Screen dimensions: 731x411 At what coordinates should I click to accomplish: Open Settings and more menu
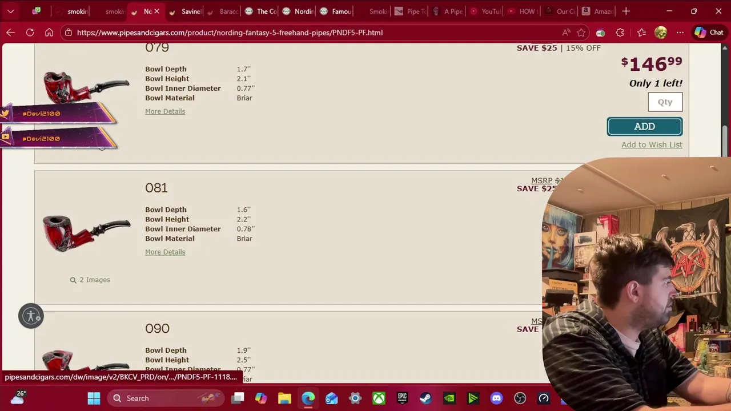[x=680, y=33]
